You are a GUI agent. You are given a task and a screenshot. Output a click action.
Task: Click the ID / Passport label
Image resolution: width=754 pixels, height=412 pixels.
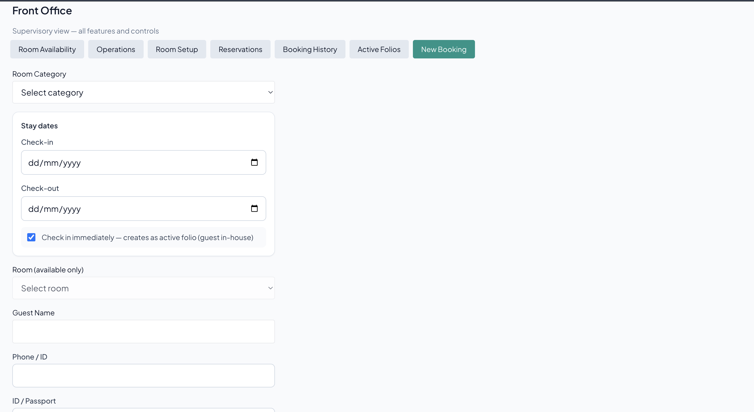(34, 401)
